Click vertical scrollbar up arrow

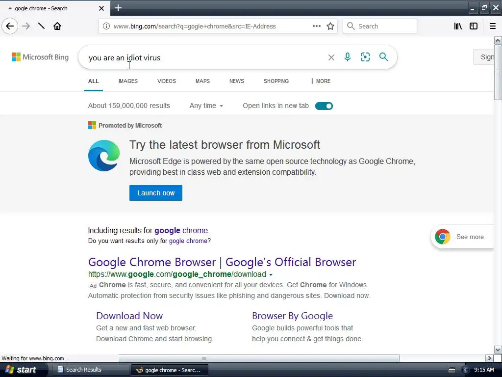tap(498, 40)
